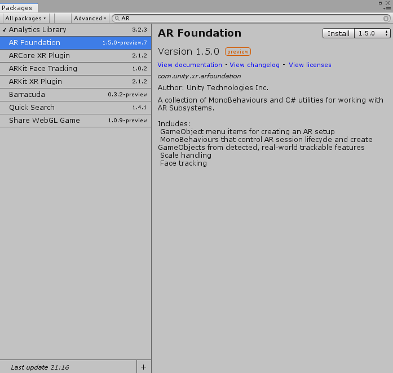Click the AR Foundation title heading
This screenshot has width=393, height=373.
tap(200, 33)
